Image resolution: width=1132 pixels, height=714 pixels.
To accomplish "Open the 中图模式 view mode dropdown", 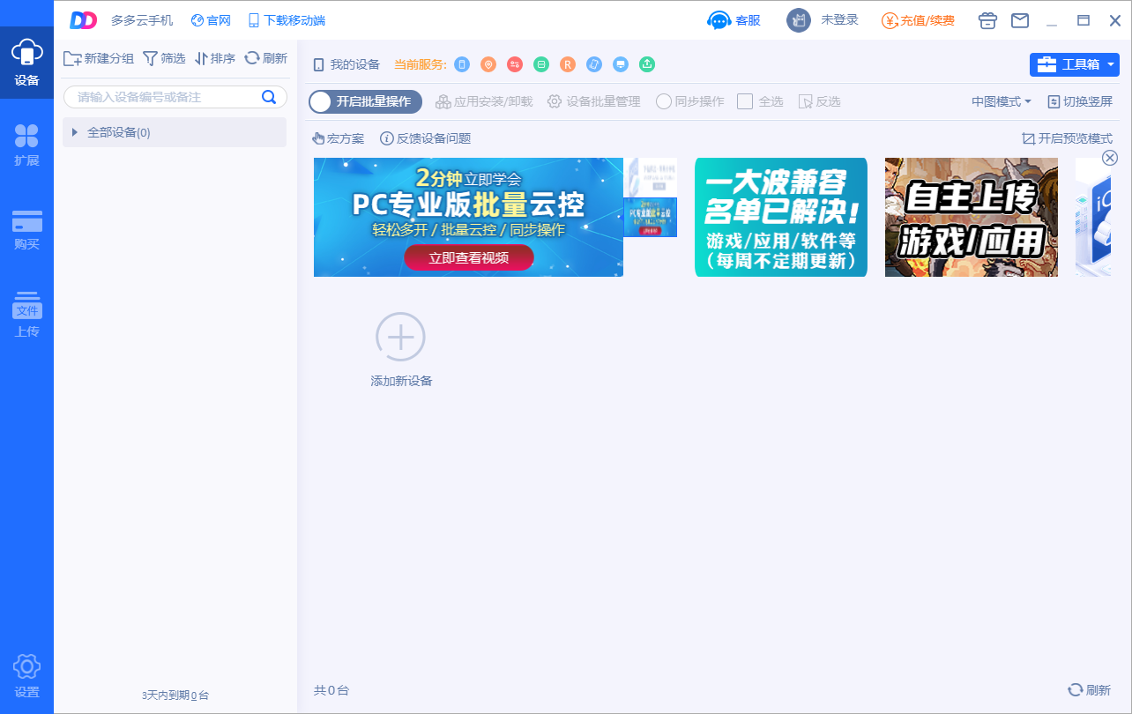I will tap(1002, 101).
